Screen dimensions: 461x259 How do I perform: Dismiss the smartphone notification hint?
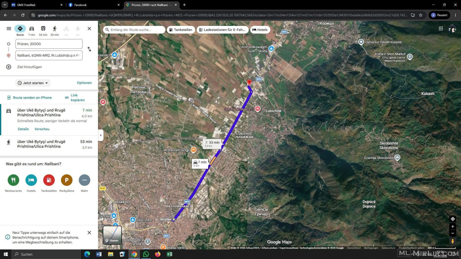(x=89, y=233)
